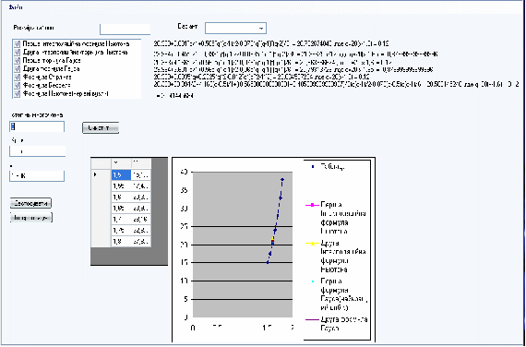This screenshot has width=526, height=347.
Task: Click the lowest input field on the left
Action: [37, 176]
